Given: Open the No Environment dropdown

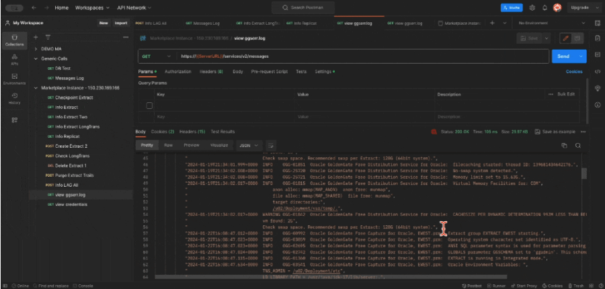Looking at the screenshot, I should coord(550,23).
